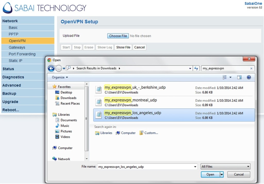The width and height of the screenshot is (264, 184).
Task: Open the OpenVPN menu item
Action: click(x=28, y=41)
